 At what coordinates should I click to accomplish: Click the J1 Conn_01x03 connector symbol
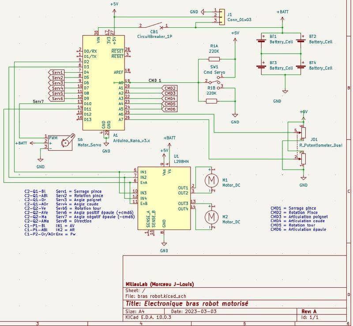222,17
